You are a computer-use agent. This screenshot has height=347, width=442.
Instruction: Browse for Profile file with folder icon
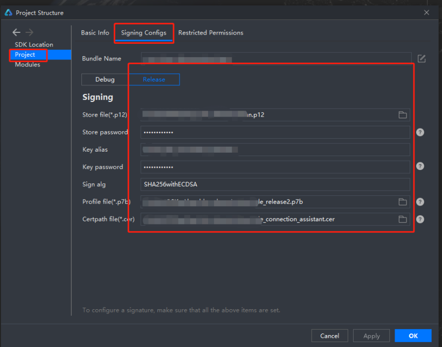coord(403,202)
